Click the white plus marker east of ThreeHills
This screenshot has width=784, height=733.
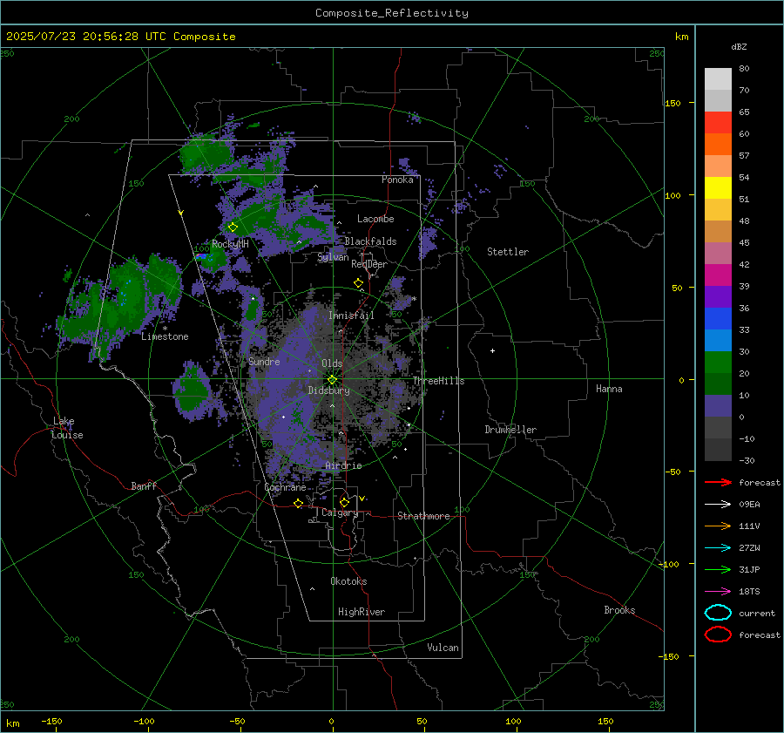click(492, 350)
